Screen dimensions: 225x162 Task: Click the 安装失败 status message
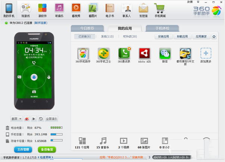tap(121, 158)
